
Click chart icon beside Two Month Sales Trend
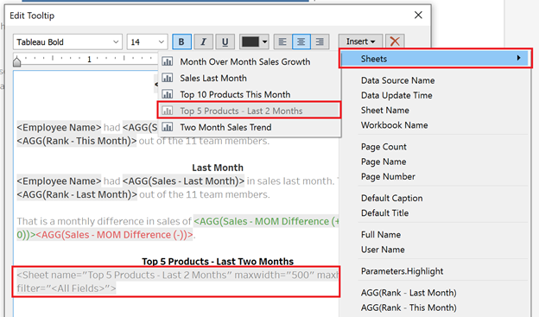tap(168, 127)
